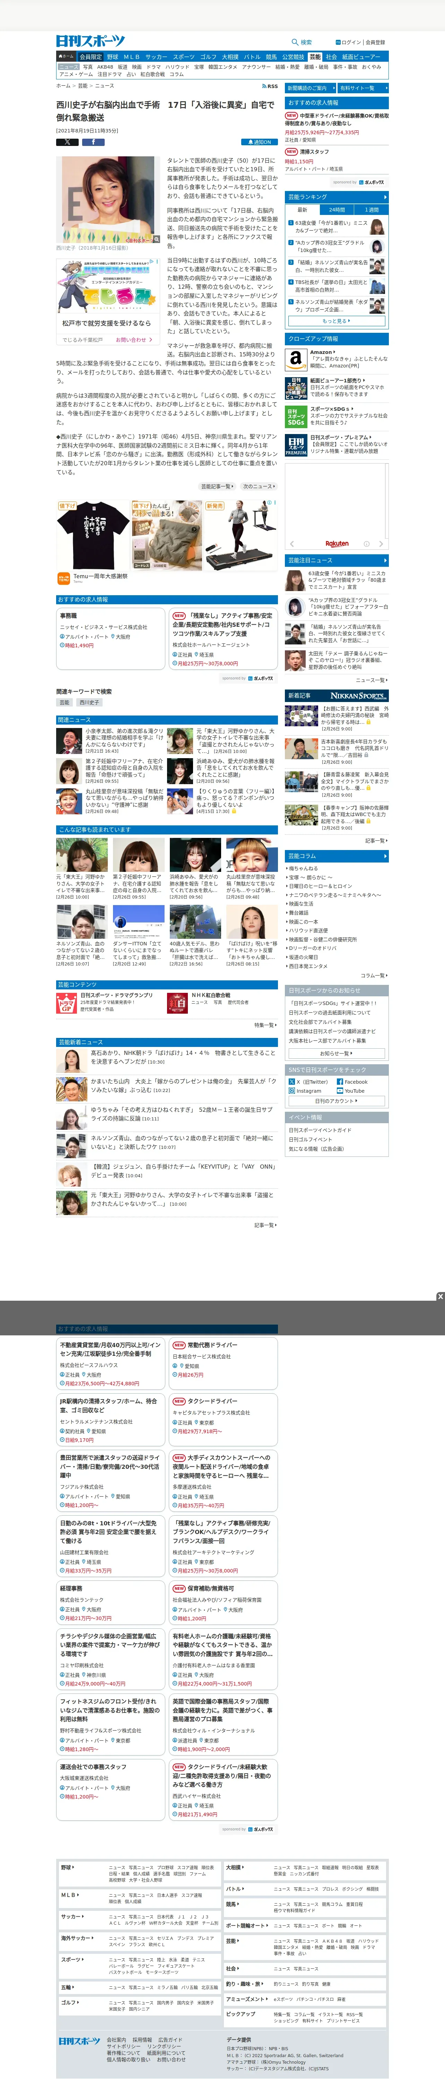
Task: Click the 特集一覧 link
Action: [x=266, y=1025]
